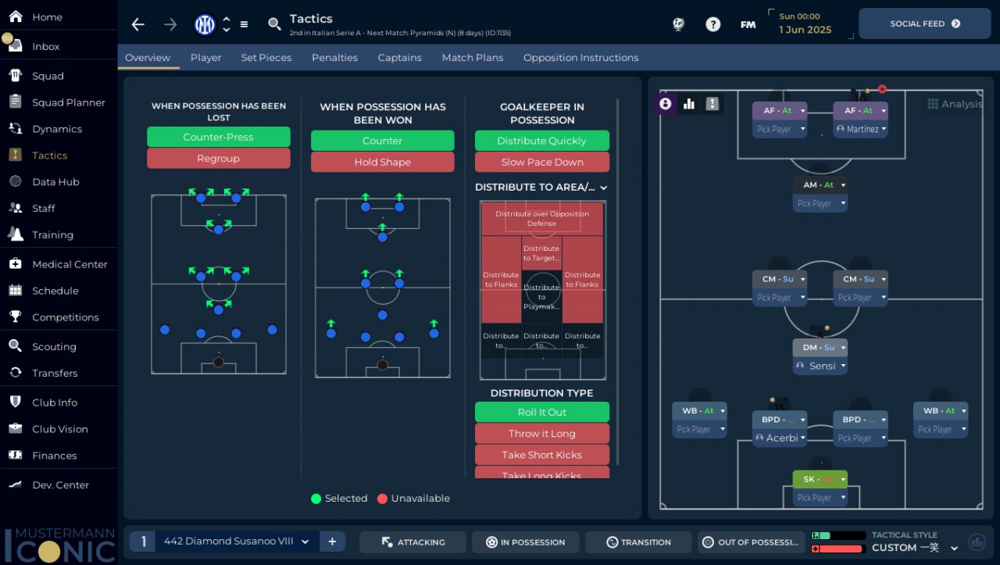
Task: Open the 442 Diamond Susanoo VIII tactic dropdown
Action: click(237, 542)
